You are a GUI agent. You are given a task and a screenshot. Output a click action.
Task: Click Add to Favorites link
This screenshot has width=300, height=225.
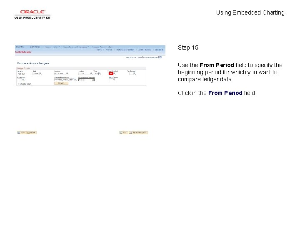(x=145, y=50)
